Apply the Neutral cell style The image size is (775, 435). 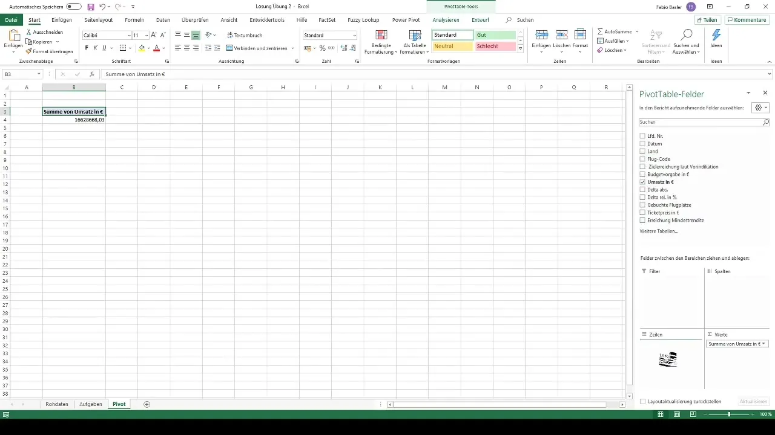click(453, 47)
